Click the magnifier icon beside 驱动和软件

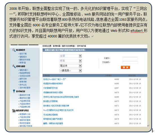(14, 50)
